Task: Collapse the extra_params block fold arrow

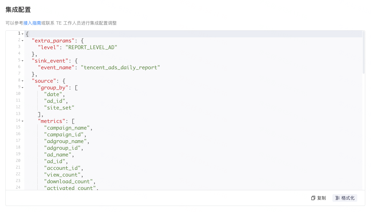Action: tap(22, 41)
